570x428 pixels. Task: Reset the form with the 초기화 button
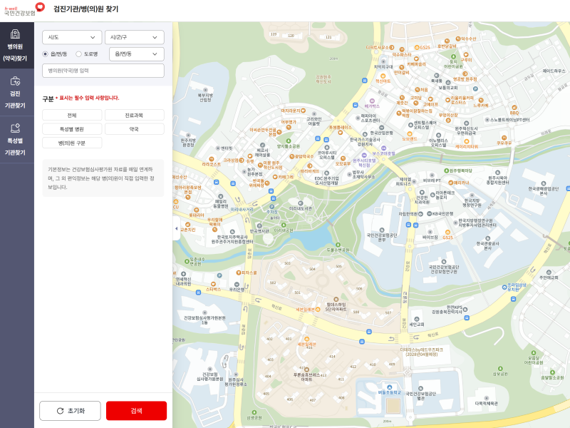click(70, 411)
